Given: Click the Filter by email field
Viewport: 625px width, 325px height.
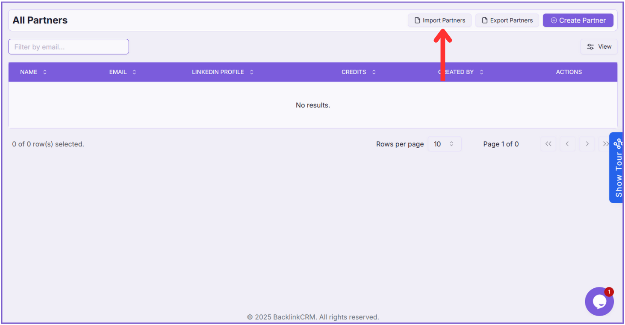Looking at the screenshot, I should [68, 47].
